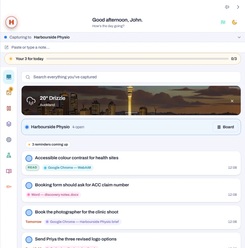Screen dimensions: 245x248
Task: Open the audio waveform icon in sidebar
Action: (x=9, y=187)
